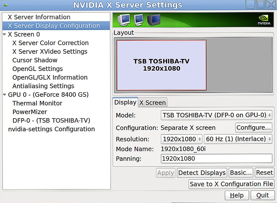Viewport: 277px width, 203px height.
Task: Open Cursor Shadow settings
Action: pyautogui.click(x=35, y=60)
